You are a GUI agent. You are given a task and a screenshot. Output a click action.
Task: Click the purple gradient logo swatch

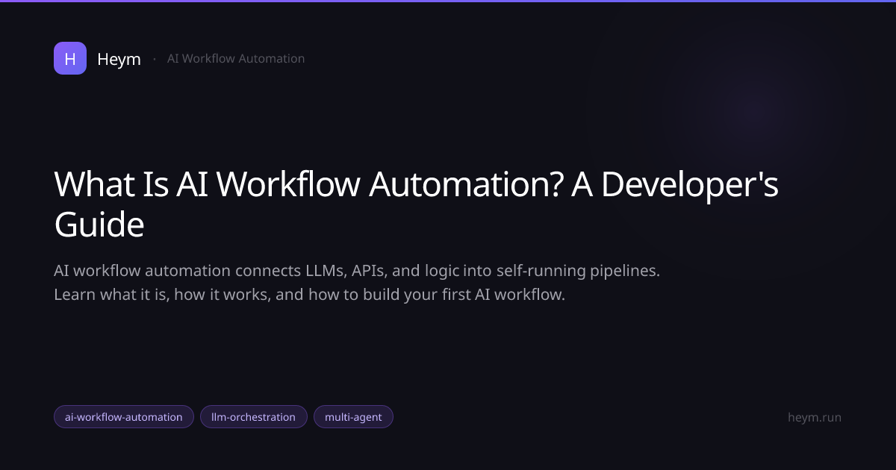pos(69,58)
